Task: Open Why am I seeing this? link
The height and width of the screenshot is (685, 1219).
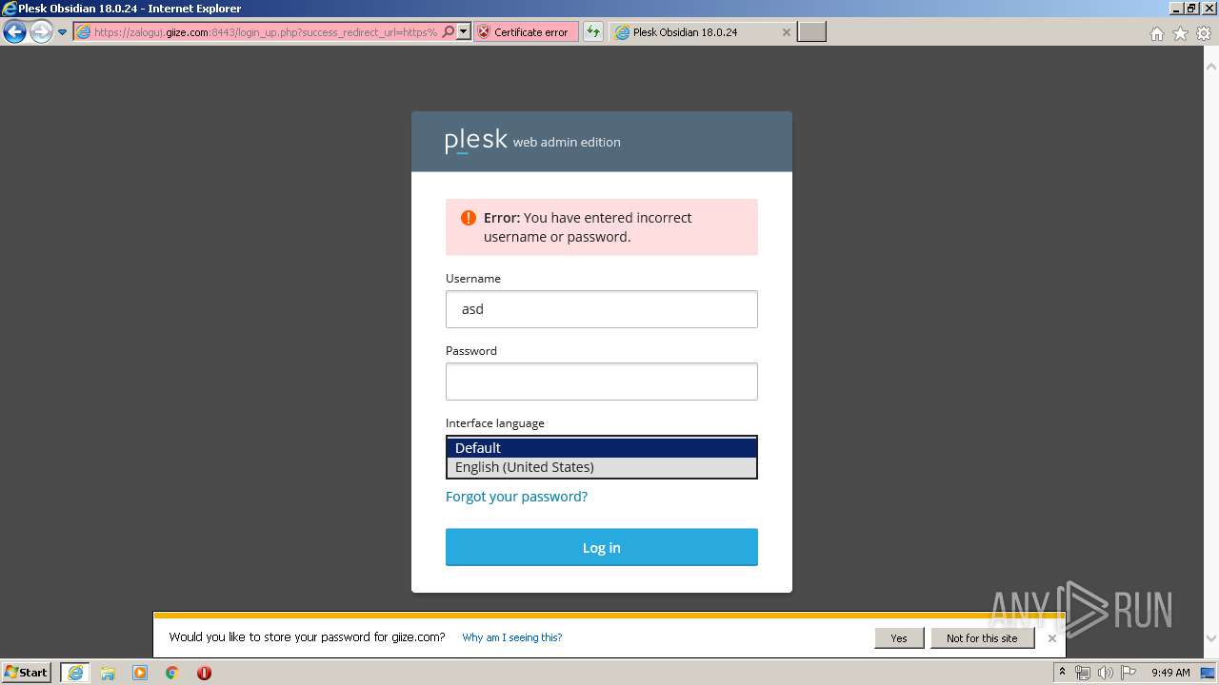Action: (x=512, y=637)
